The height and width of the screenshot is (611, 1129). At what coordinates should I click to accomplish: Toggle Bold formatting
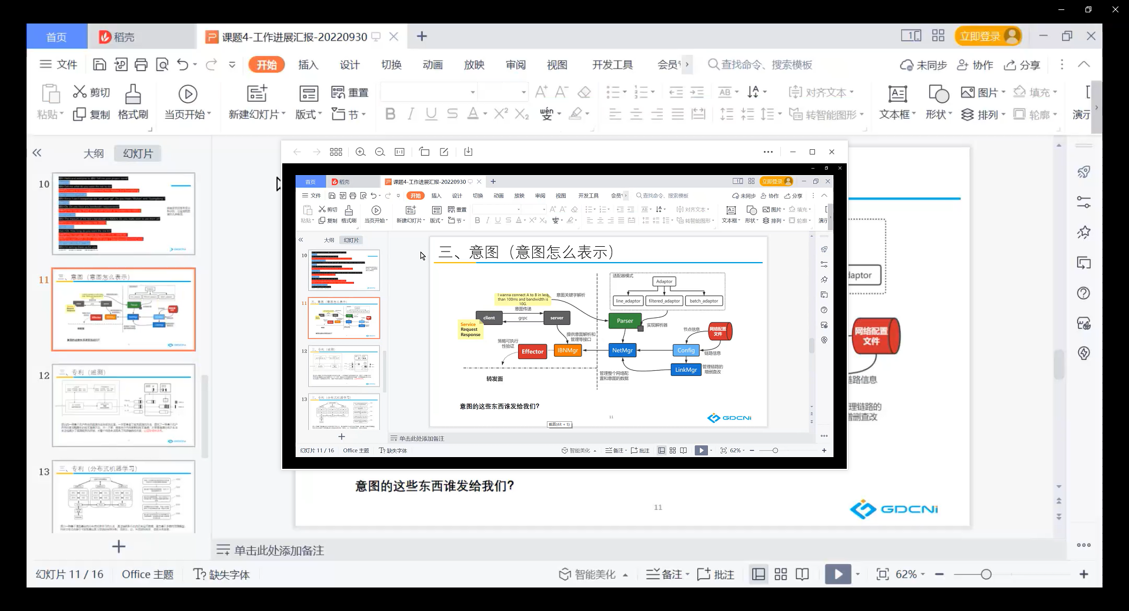(390, 114)
